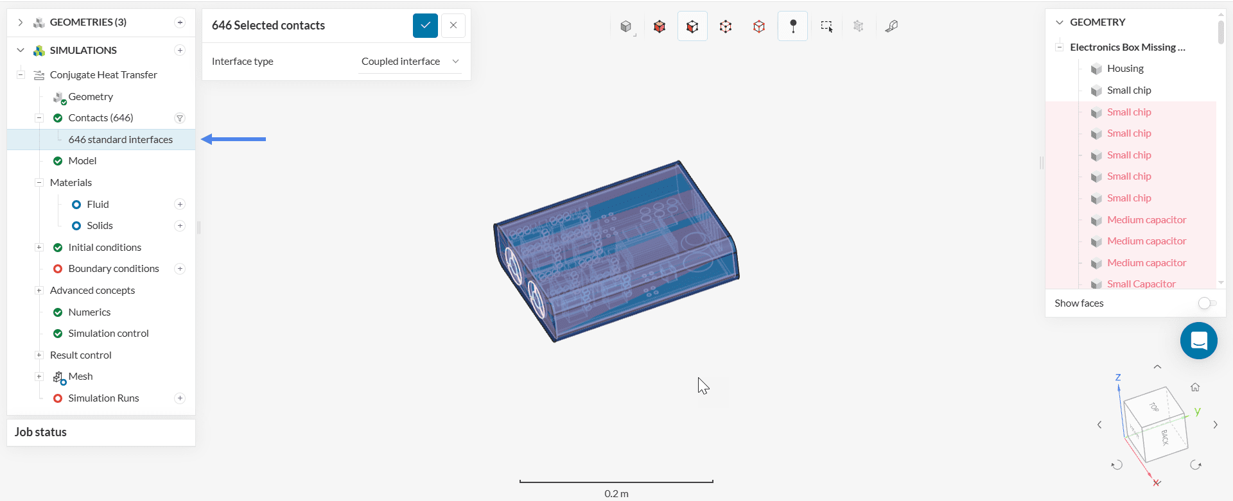Select Simulation control in the tree
This screenshot has width=1233, height=501.
108,334
